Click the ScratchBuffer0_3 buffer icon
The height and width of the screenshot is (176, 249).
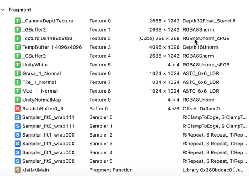pos(17,109)
